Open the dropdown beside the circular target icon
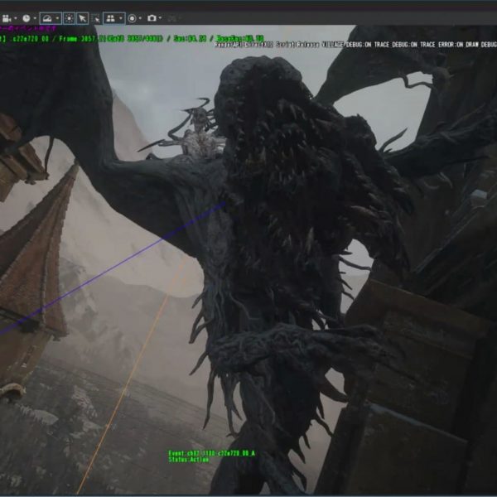Viewport: 497px width, 497px height. pyautogui.click(x=140, y=18)
